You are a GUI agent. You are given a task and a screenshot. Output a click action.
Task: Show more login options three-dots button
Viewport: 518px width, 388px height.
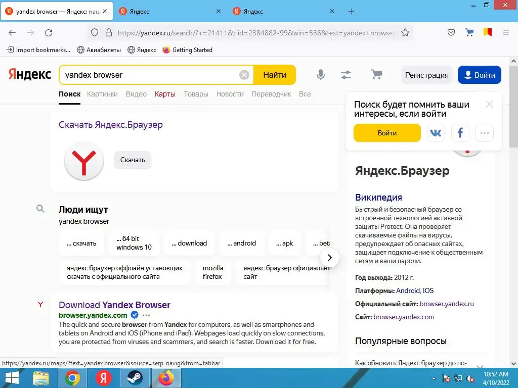pyautogui.click(x=484, y=133)
